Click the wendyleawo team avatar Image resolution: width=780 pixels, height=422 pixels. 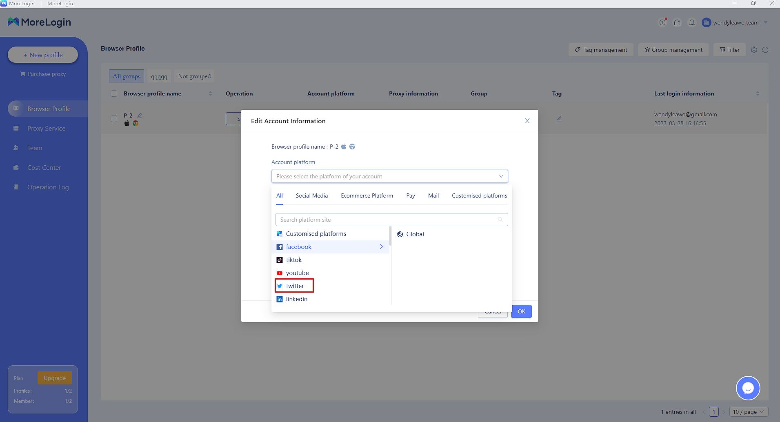click(707, 22)
